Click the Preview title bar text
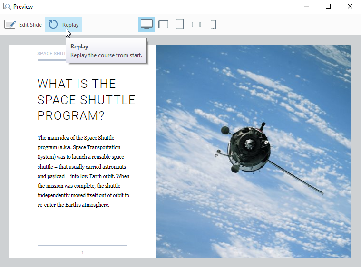Viewport: 361px width, 267px height. (x=23, y=7)
